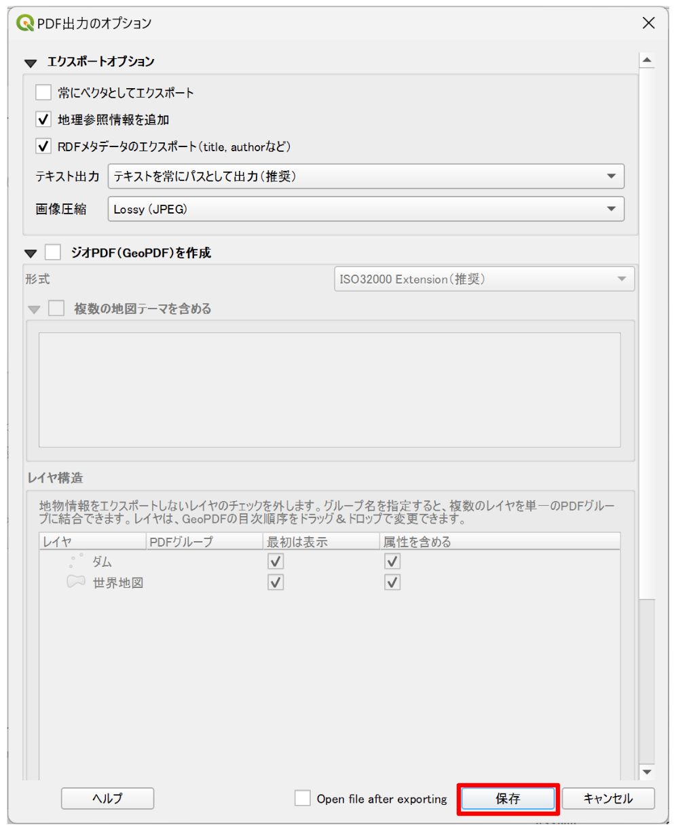Click the empty map themes list box

pos(330,390)
